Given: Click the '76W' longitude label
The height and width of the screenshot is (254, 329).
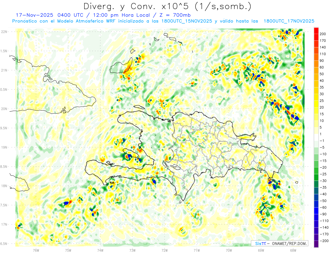Looking at the screenshot, I should pos(36,250).
